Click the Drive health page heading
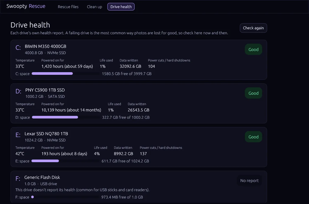Viewport: 309px width, 204px height. point(30,25)
